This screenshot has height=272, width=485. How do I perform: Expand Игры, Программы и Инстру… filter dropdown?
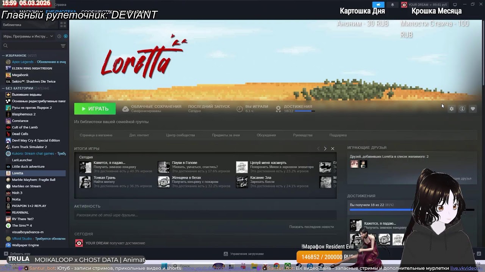pos(28,36)
